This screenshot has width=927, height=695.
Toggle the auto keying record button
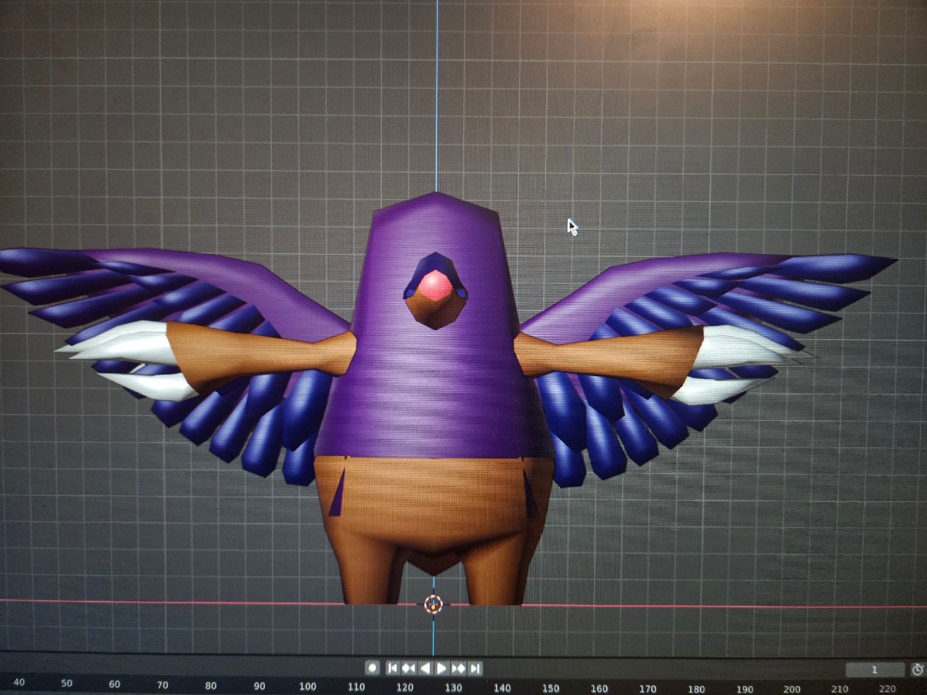tap(372, 668)
